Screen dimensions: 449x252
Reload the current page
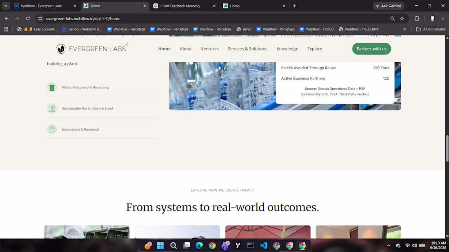click(28, 19)
